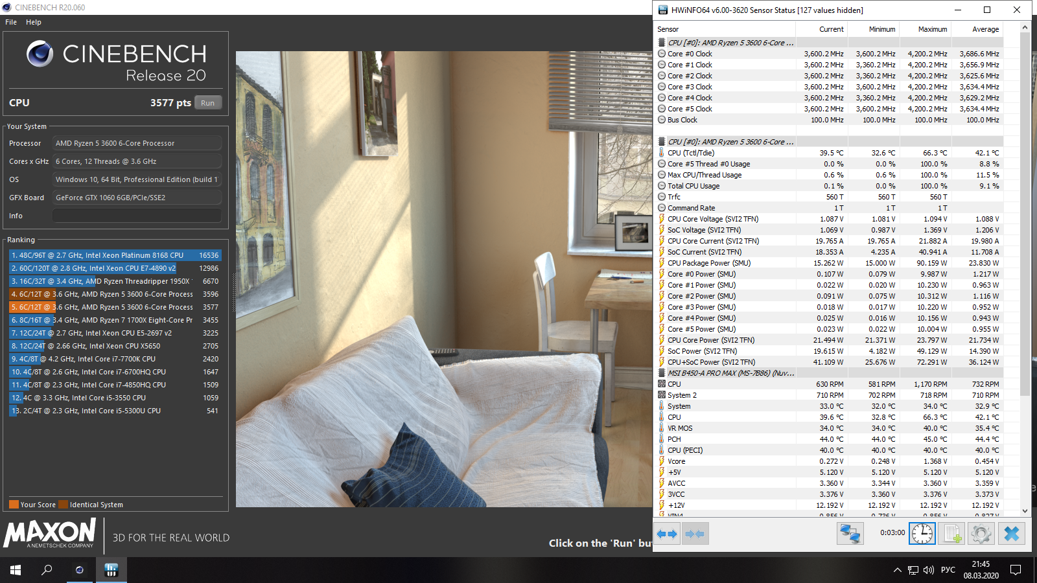This screenshot has width=1037, height=583.
Task: Select the Vcore voltage row
Action: tap(829, 461)
